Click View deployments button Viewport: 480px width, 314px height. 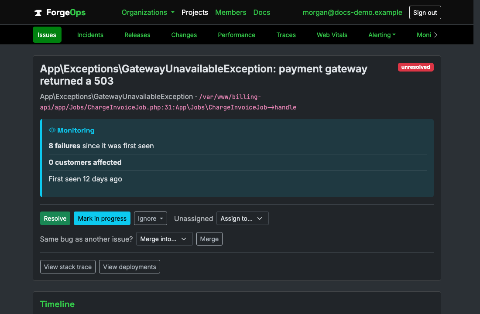(x=130, y=267)
